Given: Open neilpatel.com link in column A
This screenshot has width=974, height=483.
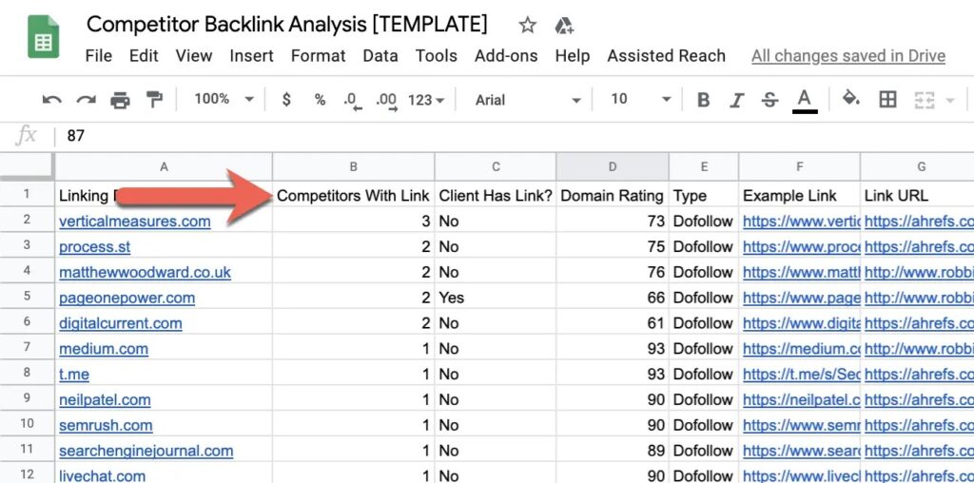Looking at the screenshot, I should coord(105,400).
